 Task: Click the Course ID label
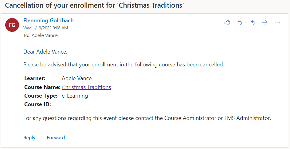(37, 105)
